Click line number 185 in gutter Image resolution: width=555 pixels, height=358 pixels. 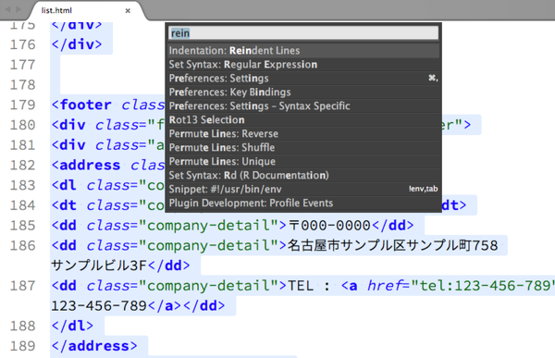pos(22,226)
